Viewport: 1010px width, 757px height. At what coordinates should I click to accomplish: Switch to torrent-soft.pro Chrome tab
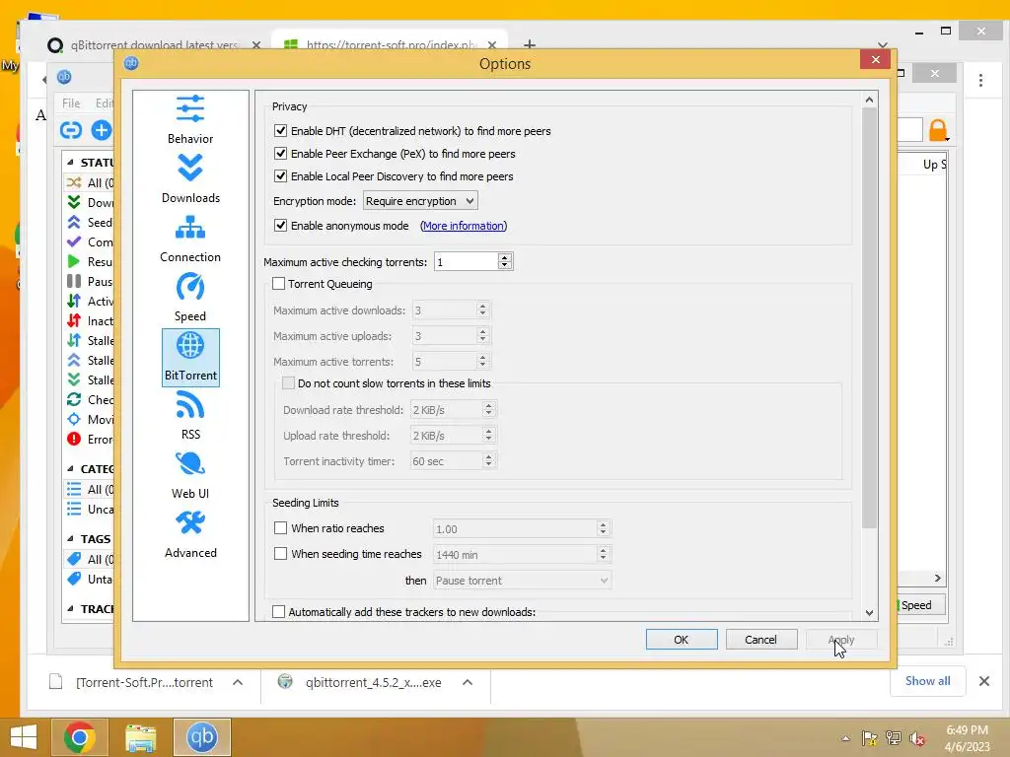pos(391,45)
